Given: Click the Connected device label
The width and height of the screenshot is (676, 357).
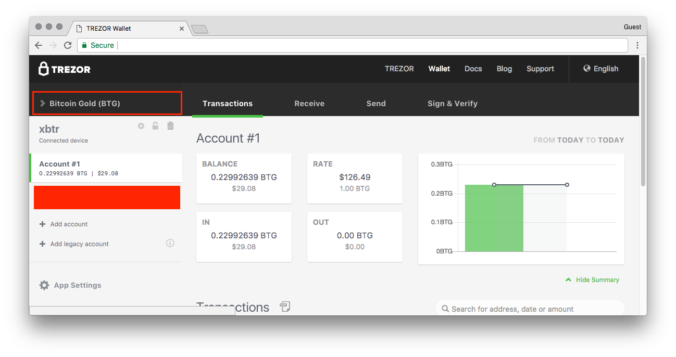Looking at the screenshot, I should pos(64,141).
